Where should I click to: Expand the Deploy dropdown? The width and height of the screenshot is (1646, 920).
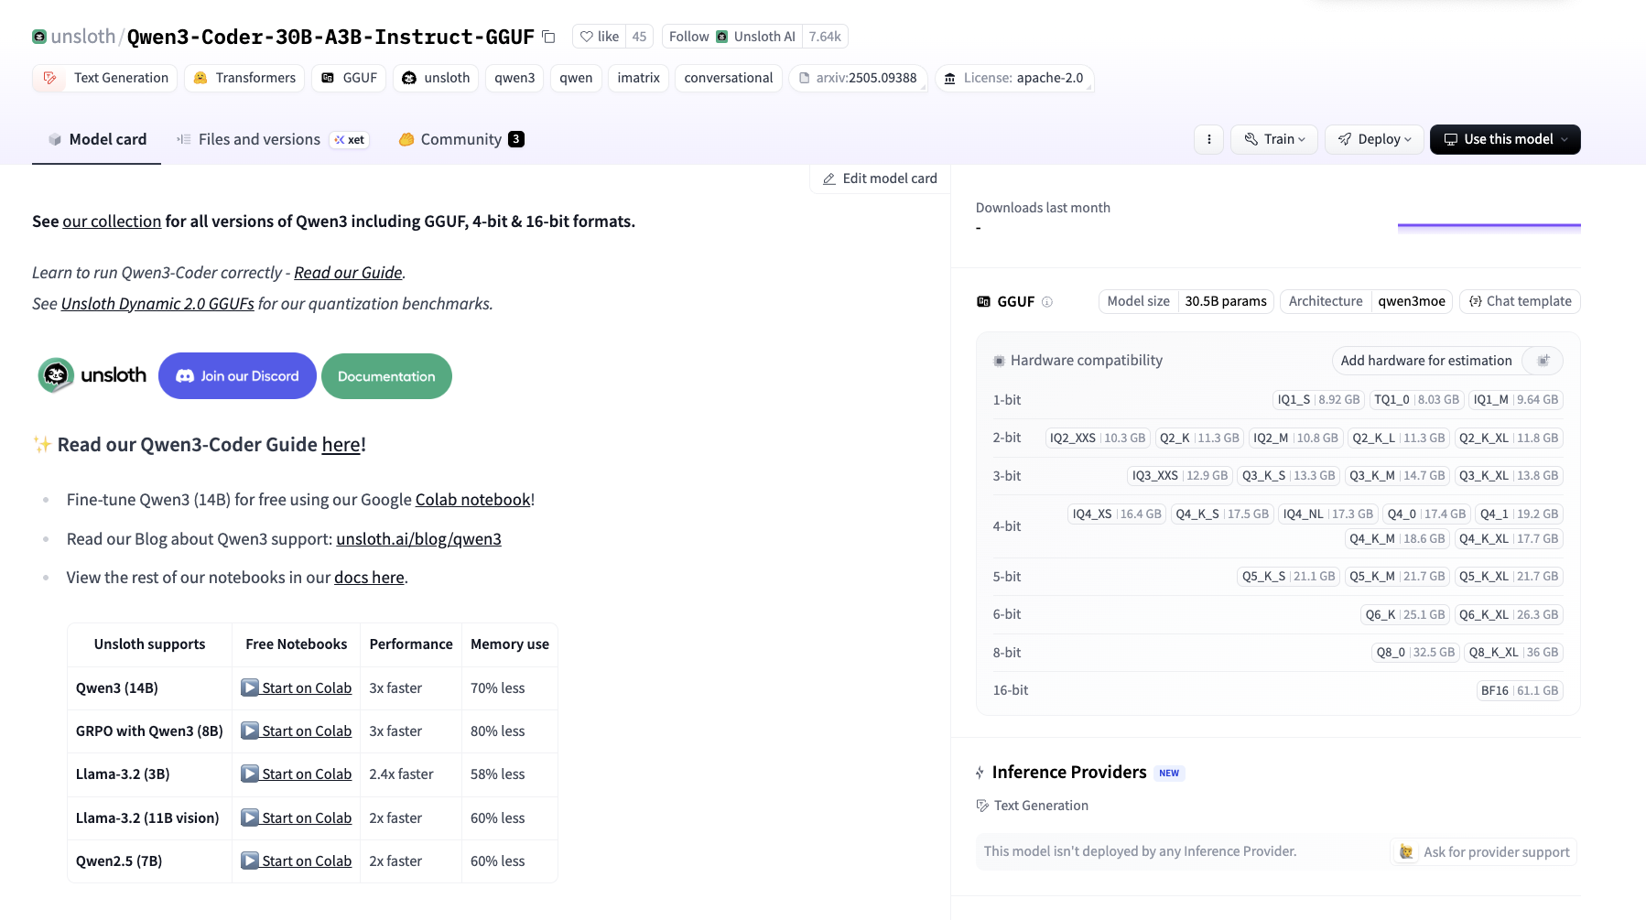pos(1374,139)
